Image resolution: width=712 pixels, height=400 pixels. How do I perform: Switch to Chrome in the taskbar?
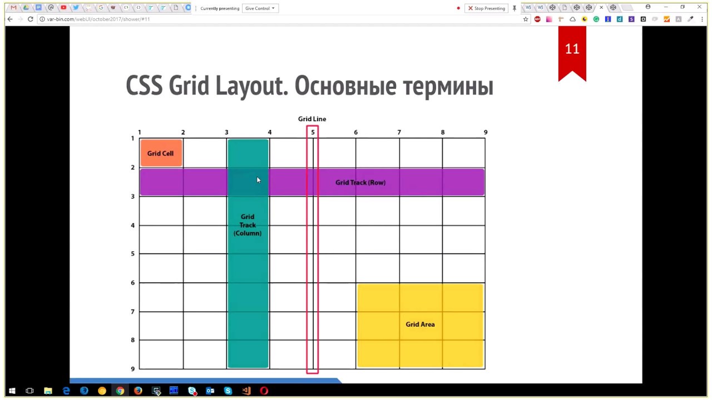coord(120,391)
